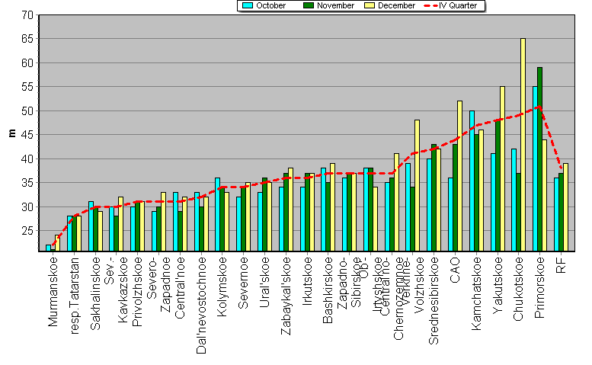Screen dimensions: 592x365
Task: Click the 'Kamchatskoe' axis label
Action: click(x=476, y=293)
